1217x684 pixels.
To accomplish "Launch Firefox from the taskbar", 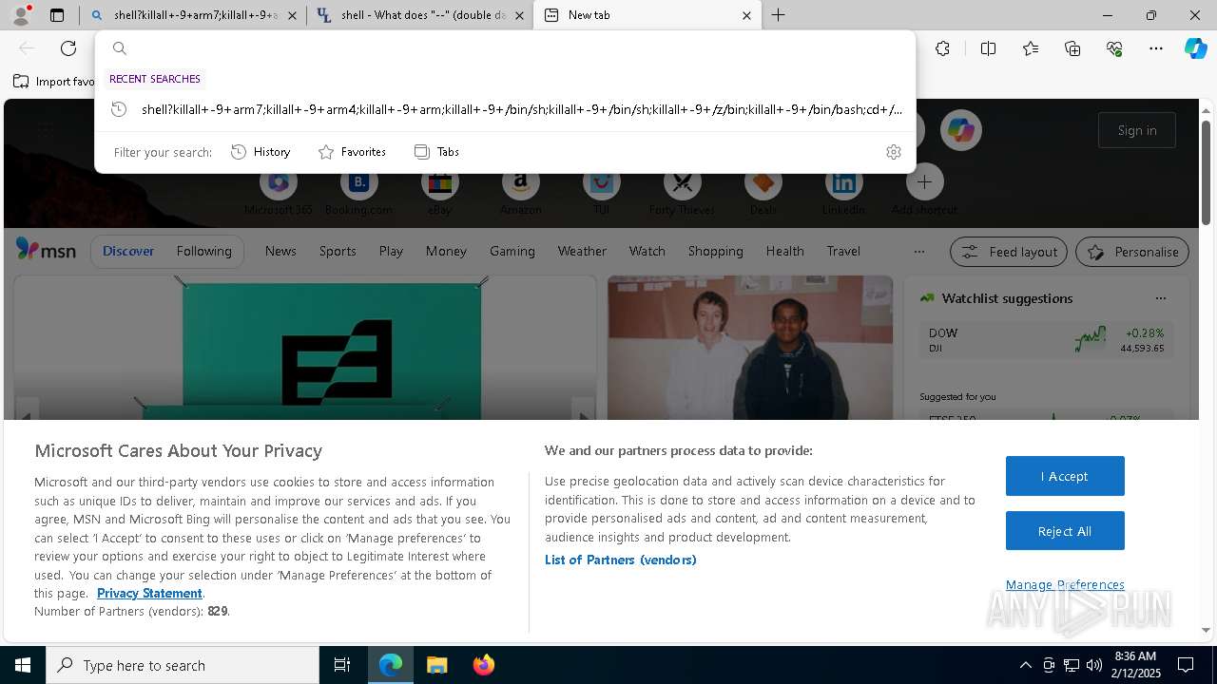I will point(483,665).
